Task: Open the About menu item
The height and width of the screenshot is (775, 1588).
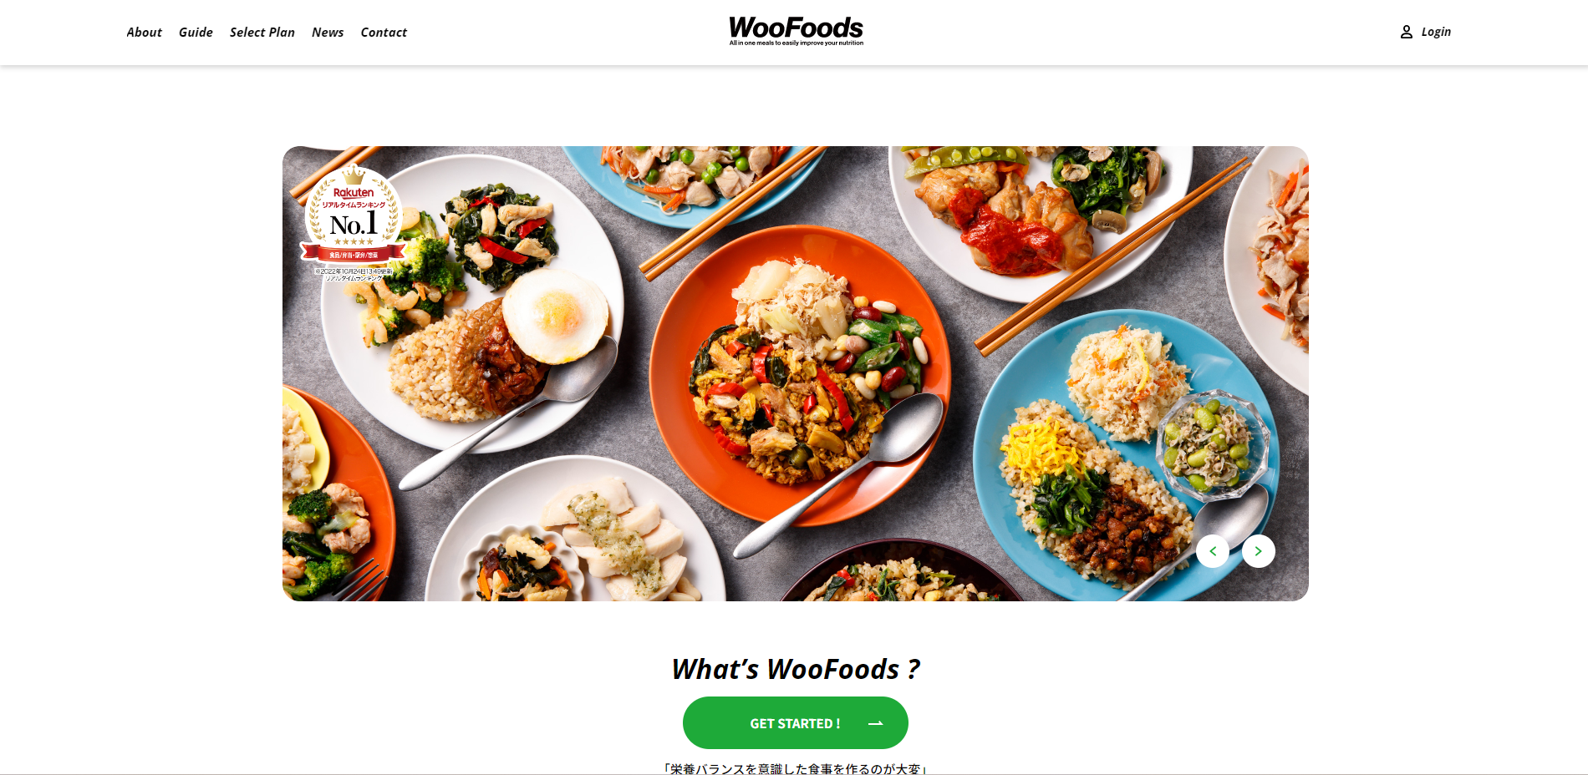Action: pos(144,33)
